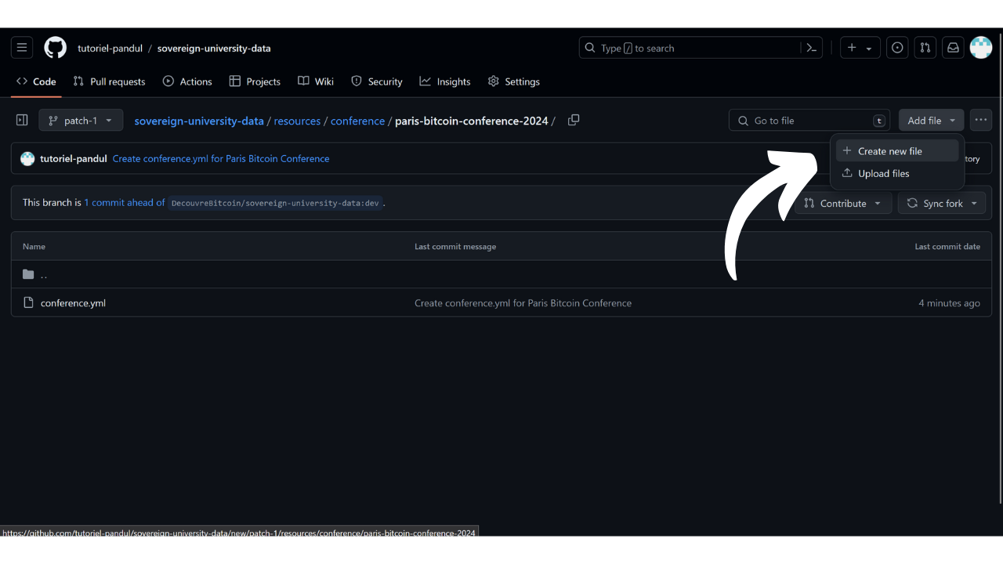Open the Pull requests tab
This screenshot has width=1003, height=564.
pyautogui.click(x=109, y=81)
